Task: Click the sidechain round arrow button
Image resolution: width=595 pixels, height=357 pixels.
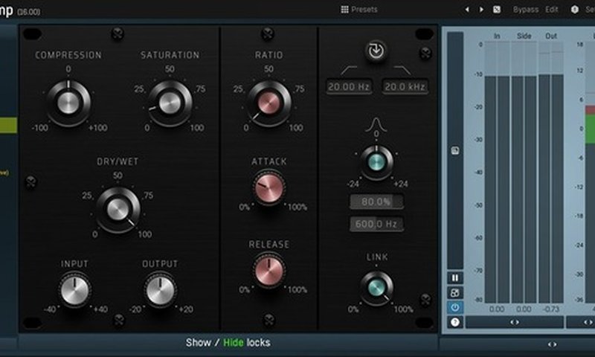Action: click(376, 51)
